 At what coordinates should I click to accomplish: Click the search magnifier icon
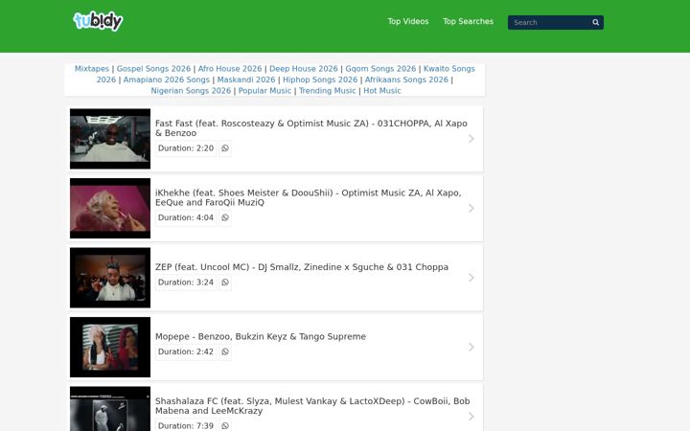coord(595,22)
